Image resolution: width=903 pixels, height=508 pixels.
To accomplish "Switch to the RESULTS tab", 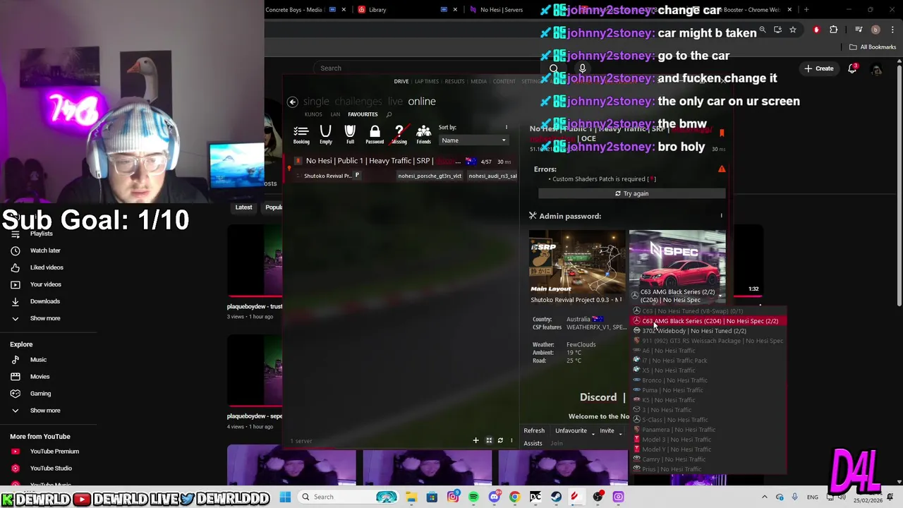I will (454, 81).
